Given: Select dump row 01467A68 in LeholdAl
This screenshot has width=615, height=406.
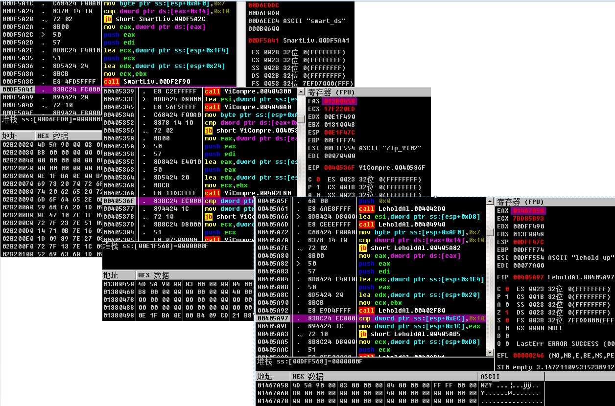Looking at the screenshot, I should (x=400, y=393).
